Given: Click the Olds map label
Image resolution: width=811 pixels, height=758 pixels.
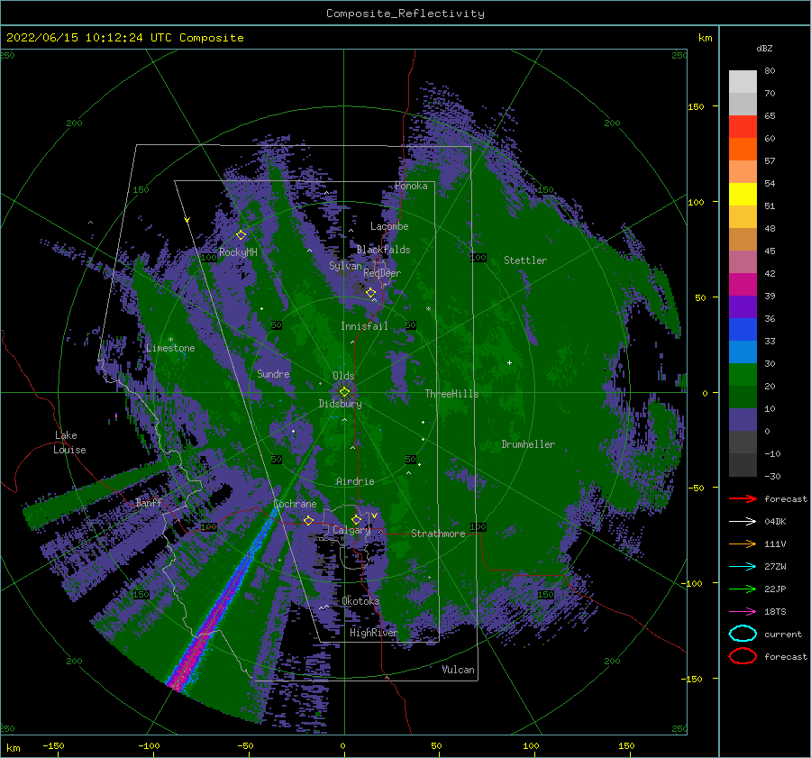Looking at the screenshot, I should click(x=343, y=376).
